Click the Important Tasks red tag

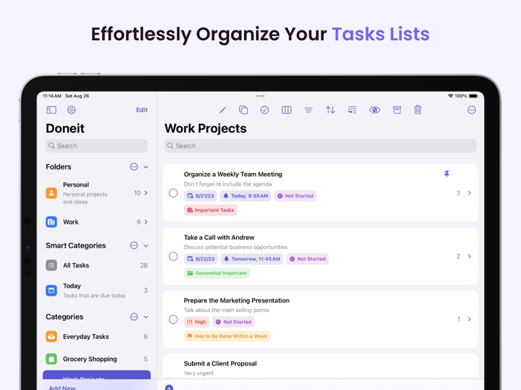[x=211, y=210]
